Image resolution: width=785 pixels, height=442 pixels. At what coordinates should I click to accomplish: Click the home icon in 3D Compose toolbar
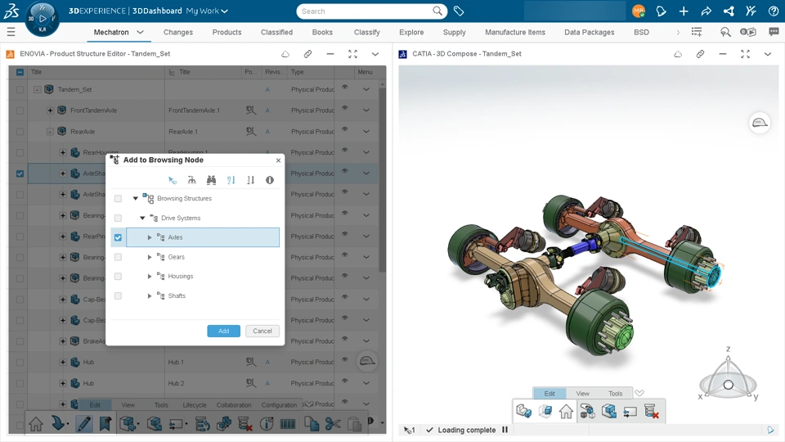tap(566, 412)
